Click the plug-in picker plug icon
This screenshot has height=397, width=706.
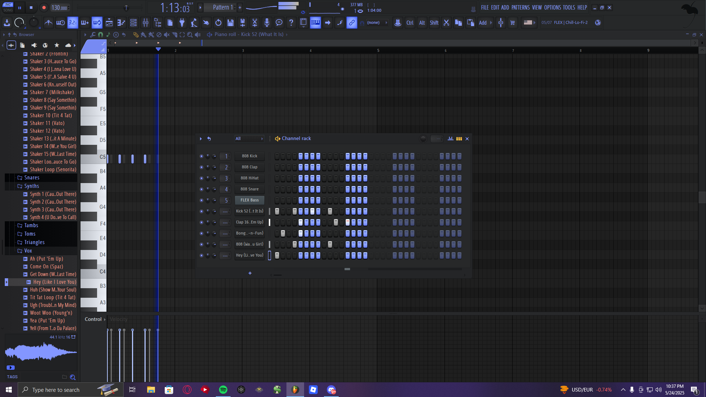pos(182,23)
